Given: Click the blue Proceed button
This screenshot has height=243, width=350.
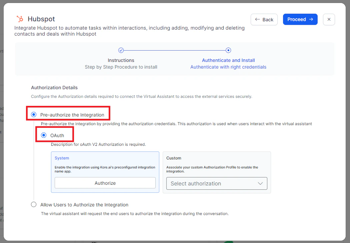Looking at the screenshot, I should 300,19.
